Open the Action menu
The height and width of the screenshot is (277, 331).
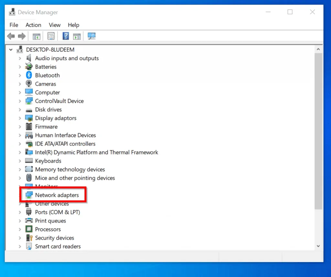[33, 25]
